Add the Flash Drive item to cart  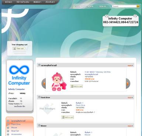tap(67, 117)
